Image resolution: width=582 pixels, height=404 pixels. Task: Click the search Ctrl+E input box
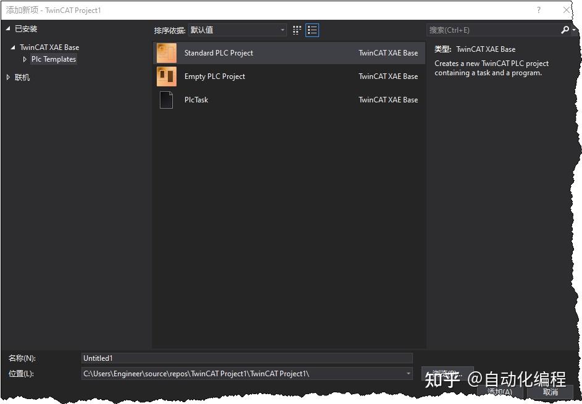click(x=488, y=30)
